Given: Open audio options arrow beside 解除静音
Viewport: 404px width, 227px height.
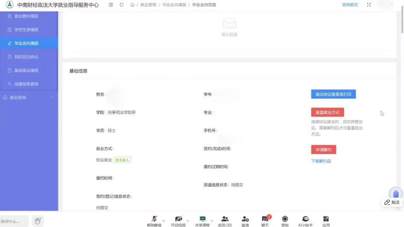Looking at the screenshot, I should click(164, 221).
